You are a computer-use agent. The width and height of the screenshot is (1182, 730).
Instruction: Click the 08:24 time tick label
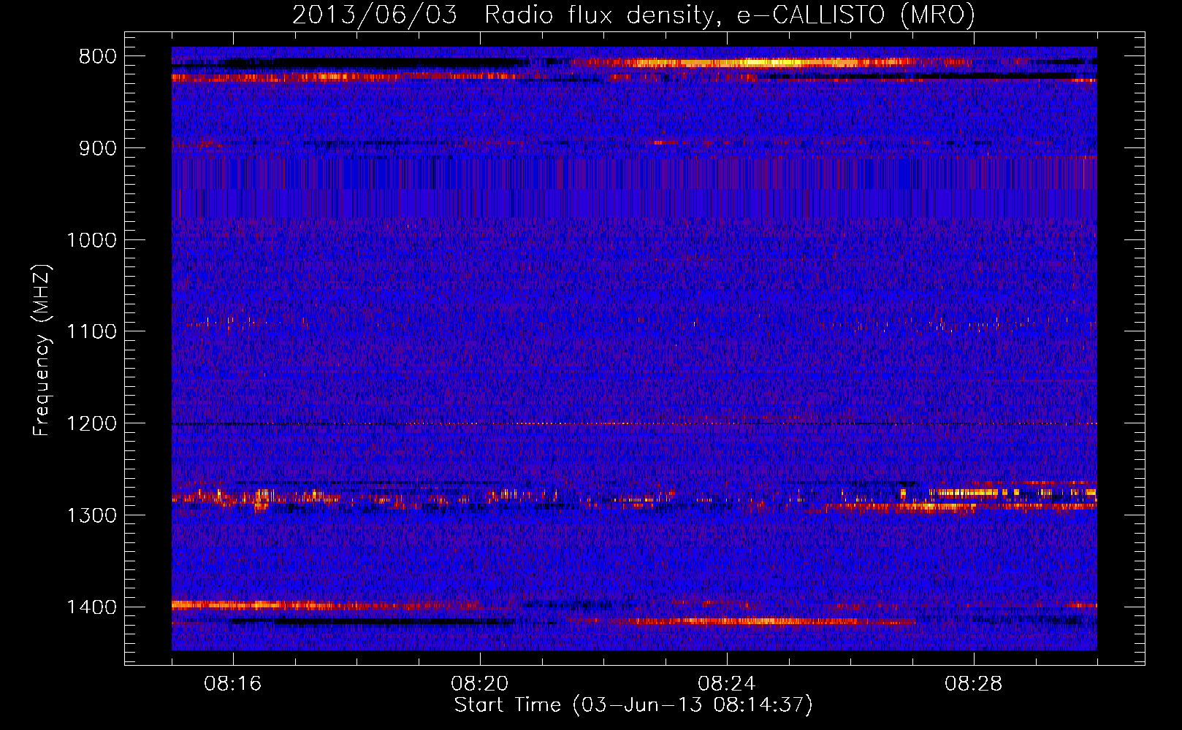[727, 684]
